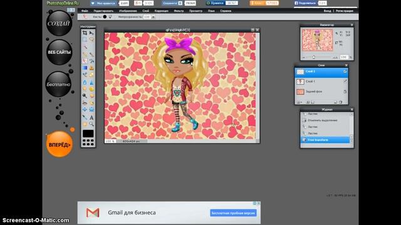The width and height of the screenshot is (401, 225).
Task: Pick the Blur droplet tool
Action: (x=85, y=82)
